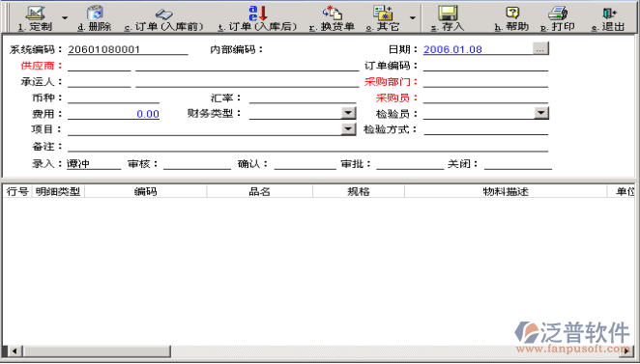Click the date picker ellipsis button
The height and width of the screenshot is (364, 640).
pos(540,48)
